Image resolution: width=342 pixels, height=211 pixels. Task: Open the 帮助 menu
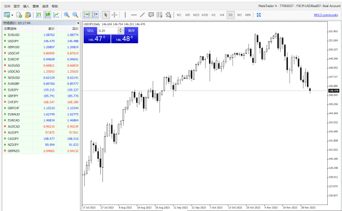[55, 6]
